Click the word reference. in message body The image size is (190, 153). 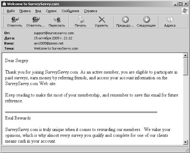pyautogui.click(x=14, y=101)
